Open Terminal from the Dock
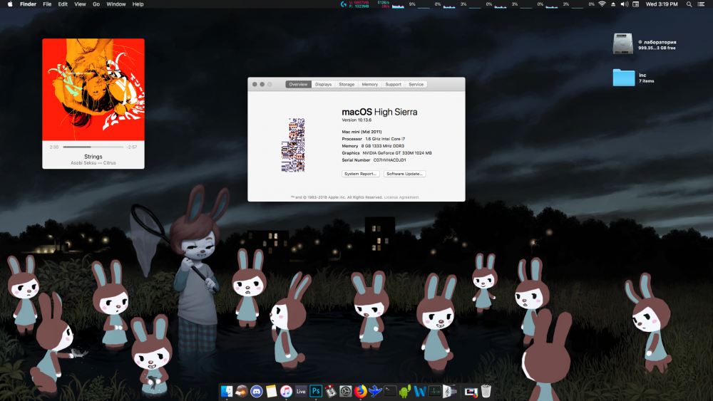Screen dimensions: 713x401 (x=390, y=391)
